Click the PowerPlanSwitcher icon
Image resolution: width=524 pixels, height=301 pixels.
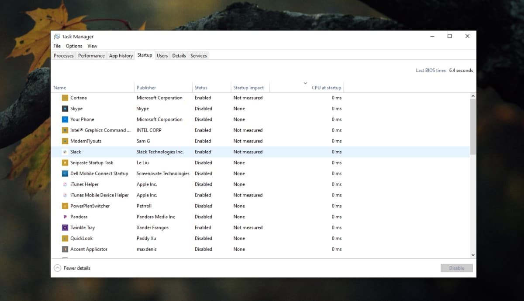tap(65, 206)
